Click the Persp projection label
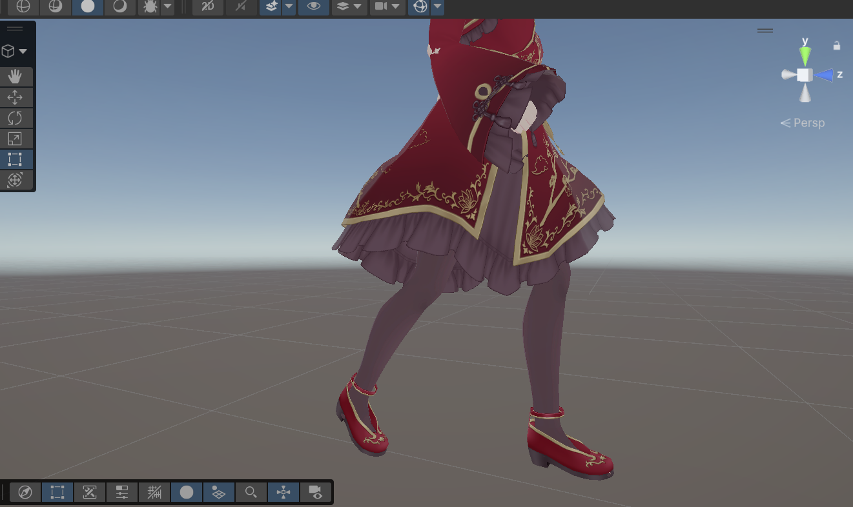 (803, 123)
